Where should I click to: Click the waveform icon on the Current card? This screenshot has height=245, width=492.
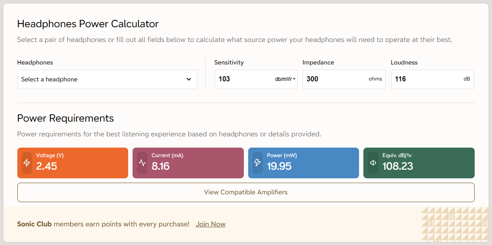tap(142, 163)
